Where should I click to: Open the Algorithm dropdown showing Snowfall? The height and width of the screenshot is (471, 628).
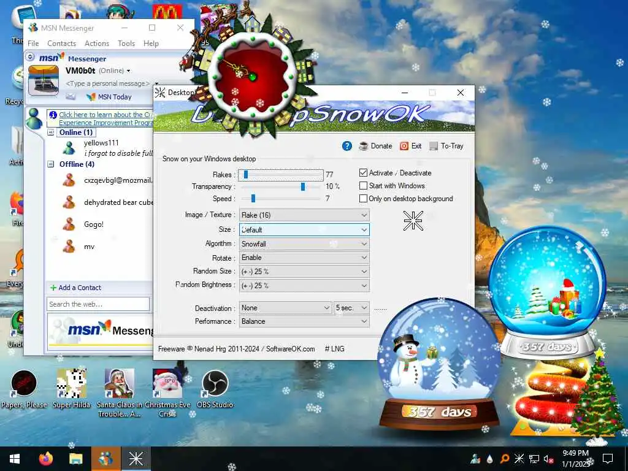point(304,243)
